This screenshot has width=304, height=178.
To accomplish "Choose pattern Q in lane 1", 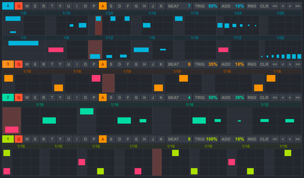I will pos(19,139).
